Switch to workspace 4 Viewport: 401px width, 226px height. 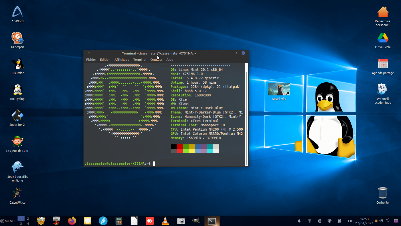28,223
